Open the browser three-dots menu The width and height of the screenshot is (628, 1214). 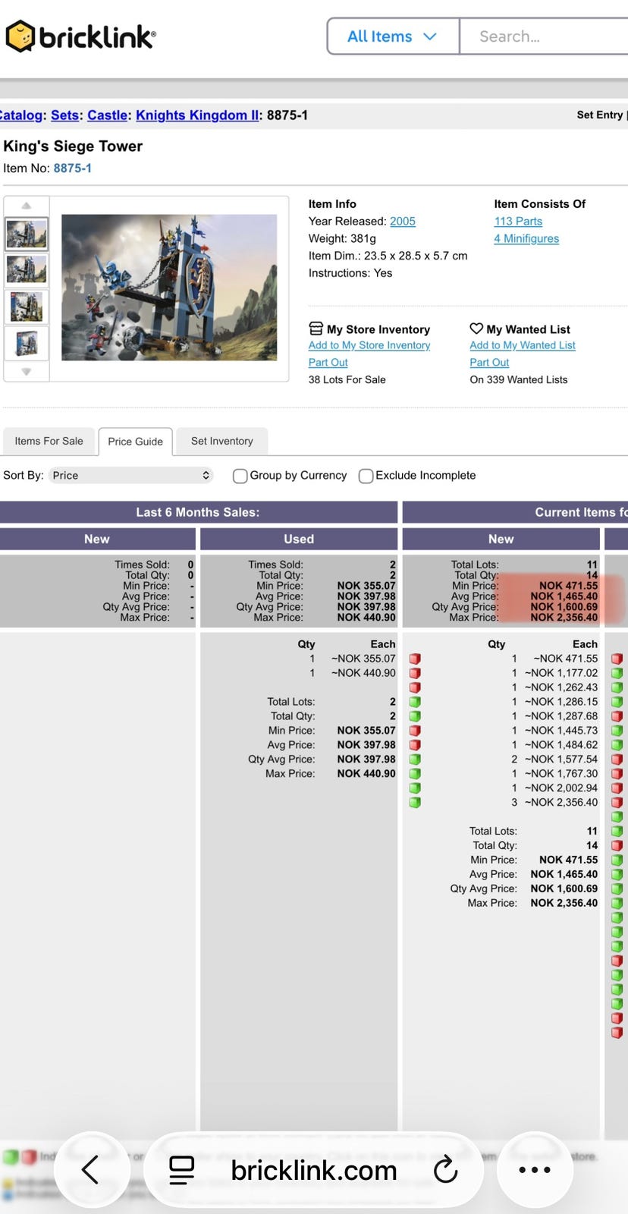534,1169
